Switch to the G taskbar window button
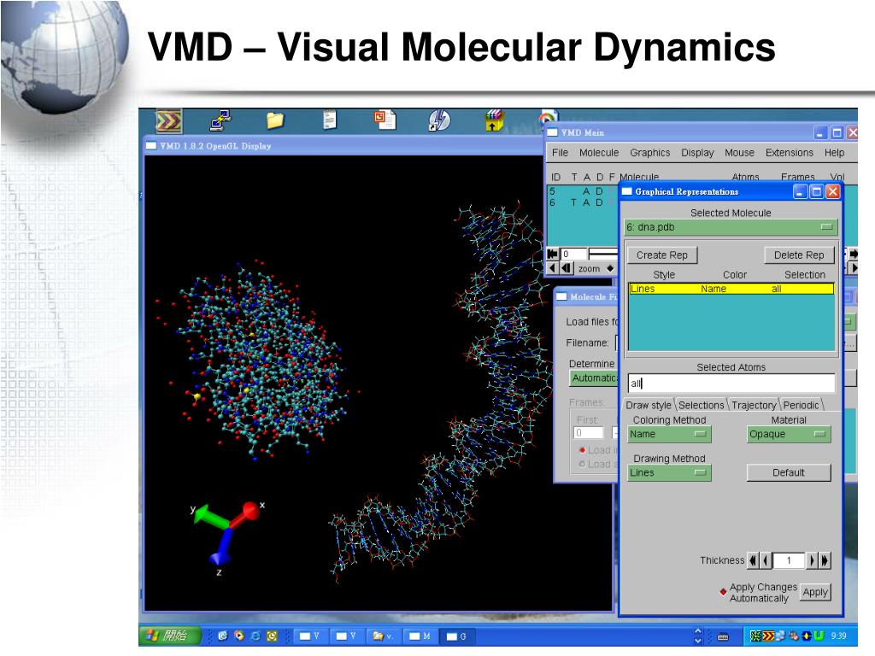This screenshot has width=875, height=656. [456, 635]
